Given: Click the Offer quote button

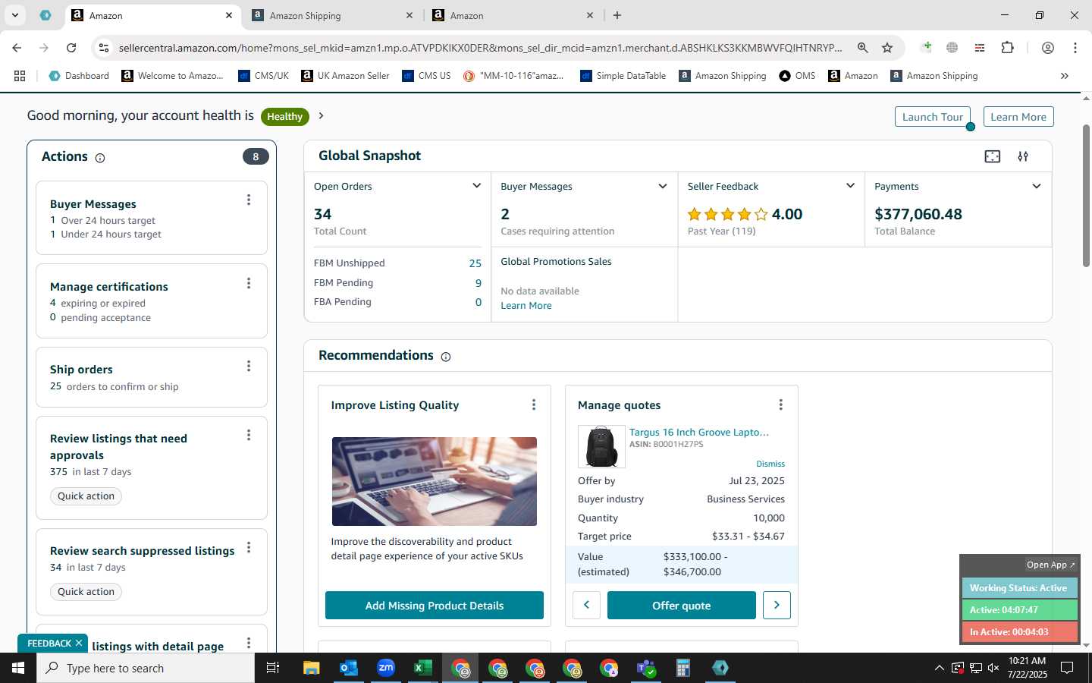Looking at the screenshot, I should [682, 605].
